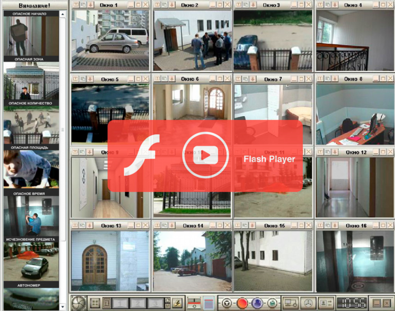395x311 pixels.
Task: Open the highlighted panel view icon
Action: (x=209, y=303)
